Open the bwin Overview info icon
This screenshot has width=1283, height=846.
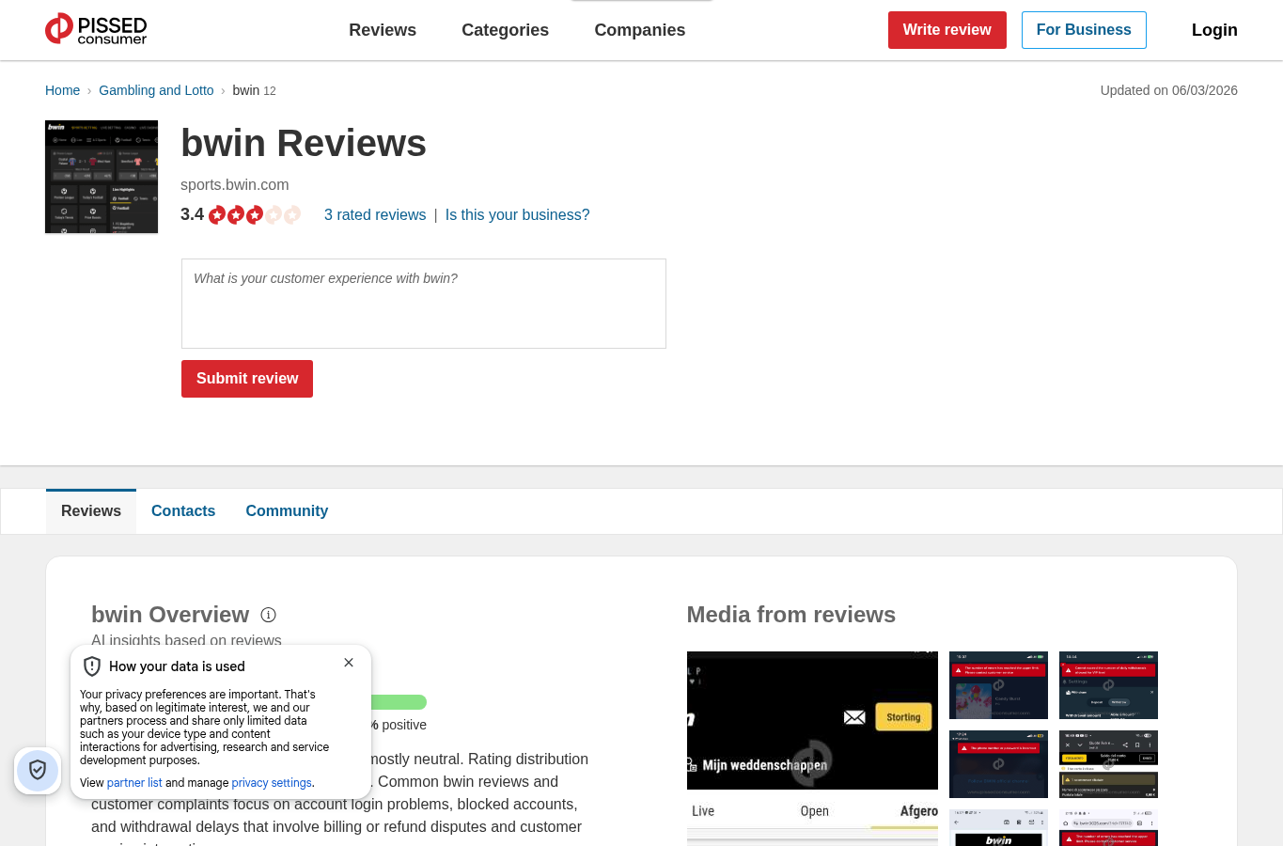coord(268,615)
